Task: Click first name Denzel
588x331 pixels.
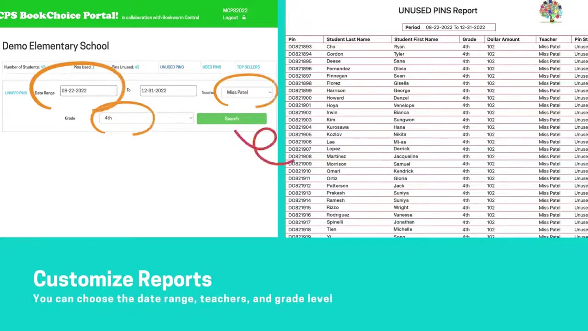Action: click(x=401, y=98)
